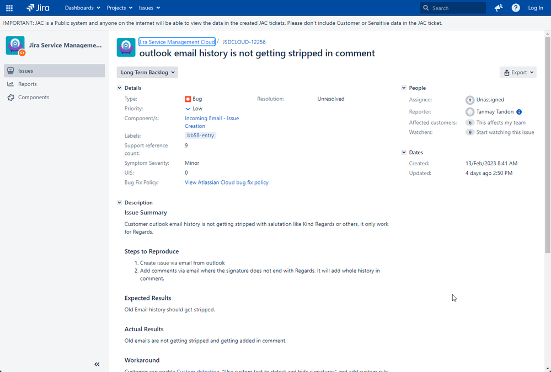Click Log In
This screenshot has width=551, height=372.
click(536, 8)
